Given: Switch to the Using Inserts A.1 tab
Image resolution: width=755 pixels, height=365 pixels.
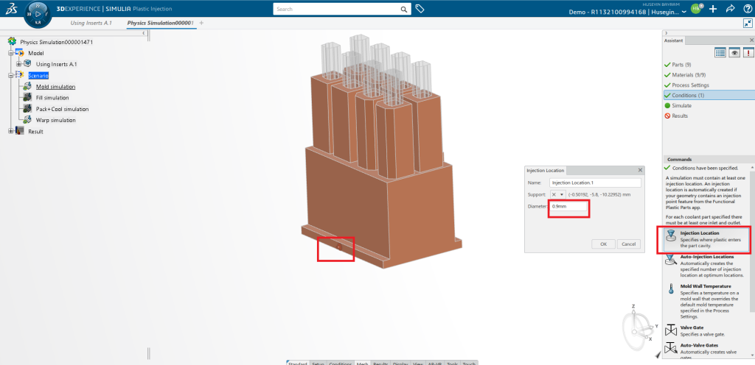Looking at the screenshot, I should click(x=93, y=23).
